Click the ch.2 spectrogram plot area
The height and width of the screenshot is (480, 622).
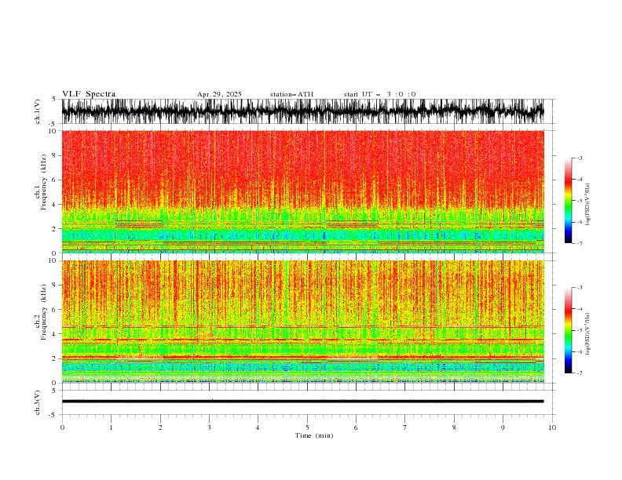(302, 322)
